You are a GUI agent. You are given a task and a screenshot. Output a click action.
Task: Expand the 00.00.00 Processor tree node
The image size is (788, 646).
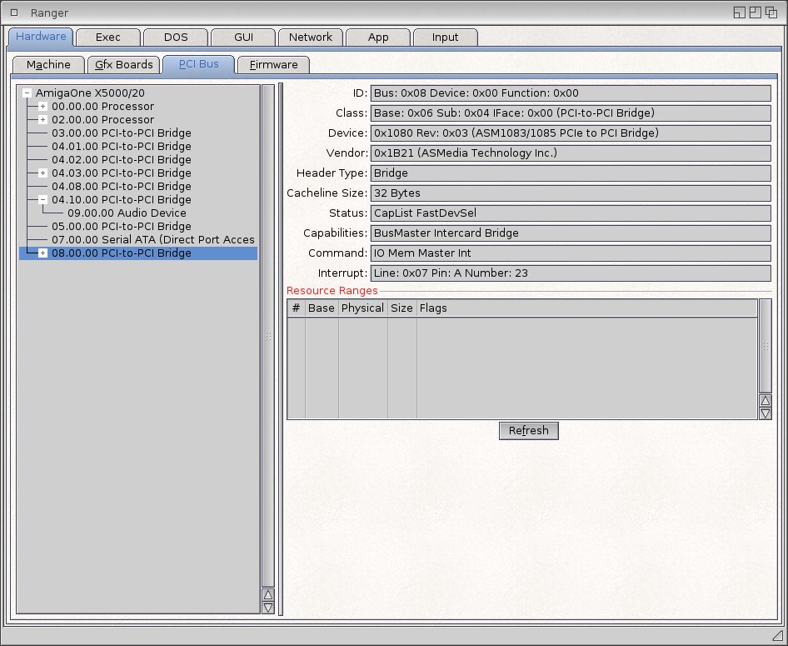click(x=43, y=107)
